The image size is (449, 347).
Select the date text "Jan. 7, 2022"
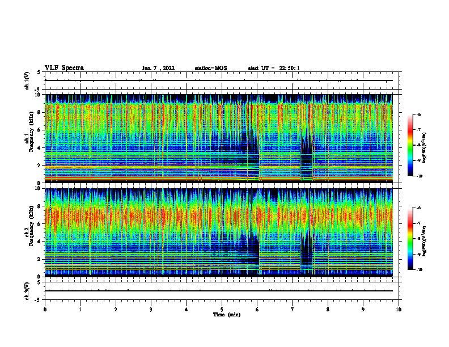pos(158,68)
